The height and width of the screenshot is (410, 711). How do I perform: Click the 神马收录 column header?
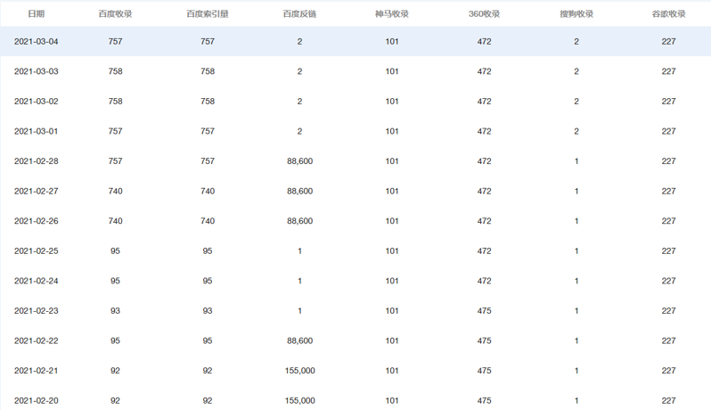click(x=392, y=15)
